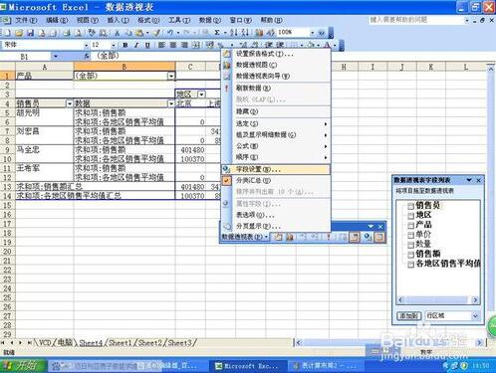
Task: Click Field Settings icon on PivotTable toolbar
Action: [x=368, y=237]
